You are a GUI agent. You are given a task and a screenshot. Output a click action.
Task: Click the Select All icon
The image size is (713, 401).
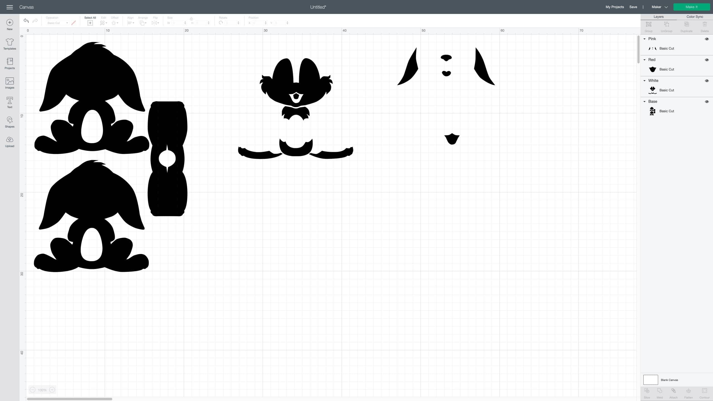tap(90, 23)
